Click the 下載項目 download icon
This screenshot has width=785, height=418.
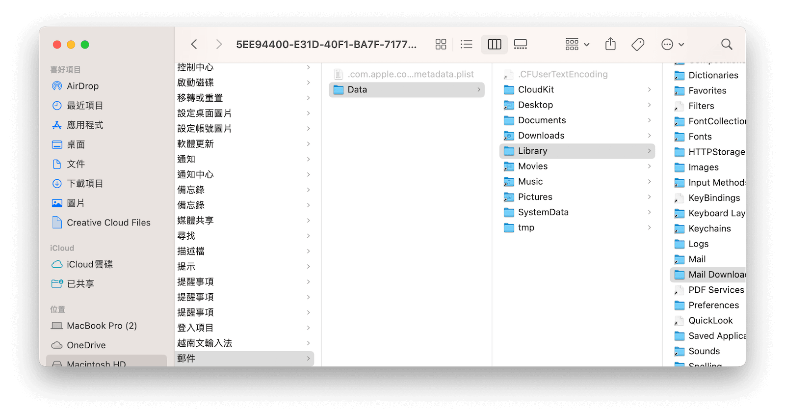click(x=57, y=184)
